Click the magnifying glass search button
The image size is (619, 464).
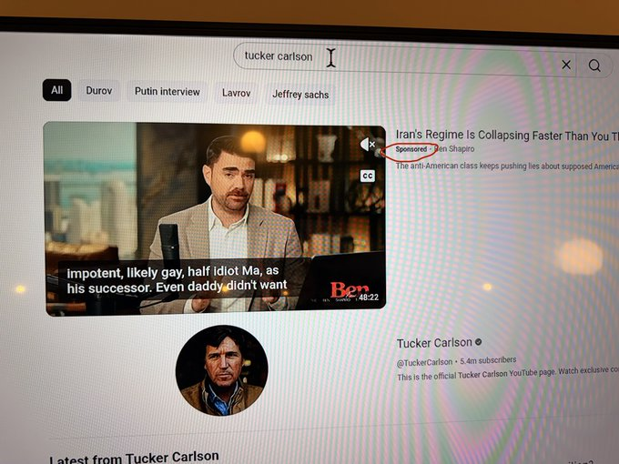tap(594, 66)
